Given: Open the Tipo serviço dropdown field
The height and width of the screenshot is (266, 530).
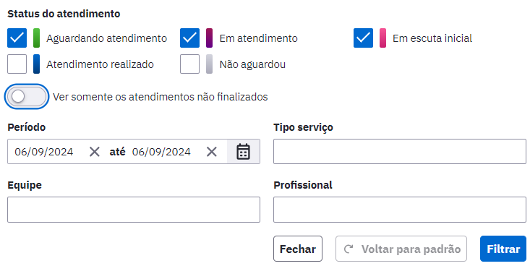Looking at the screenshot, I should 400,151.
